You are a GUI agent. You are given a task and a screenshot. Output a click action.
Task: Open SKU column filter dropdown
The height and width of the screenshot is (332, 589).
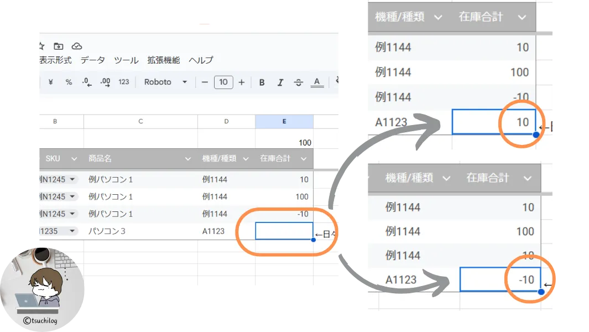click(74, 159)
